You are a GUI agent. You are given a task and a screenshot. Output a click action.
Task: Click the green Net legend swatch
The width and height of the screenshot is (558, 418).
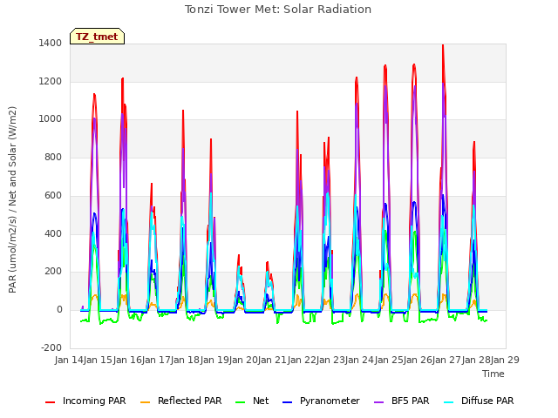click(241, 402)
